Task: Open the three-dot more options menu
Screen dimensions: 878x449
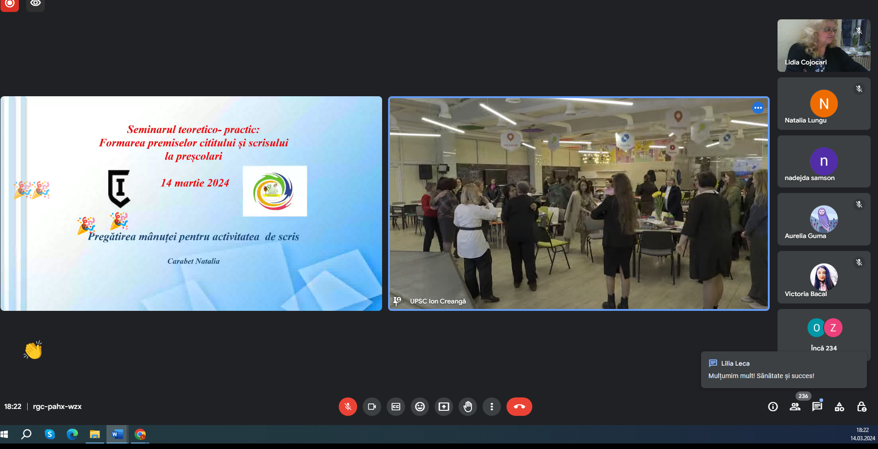Action: click(491, 407)
